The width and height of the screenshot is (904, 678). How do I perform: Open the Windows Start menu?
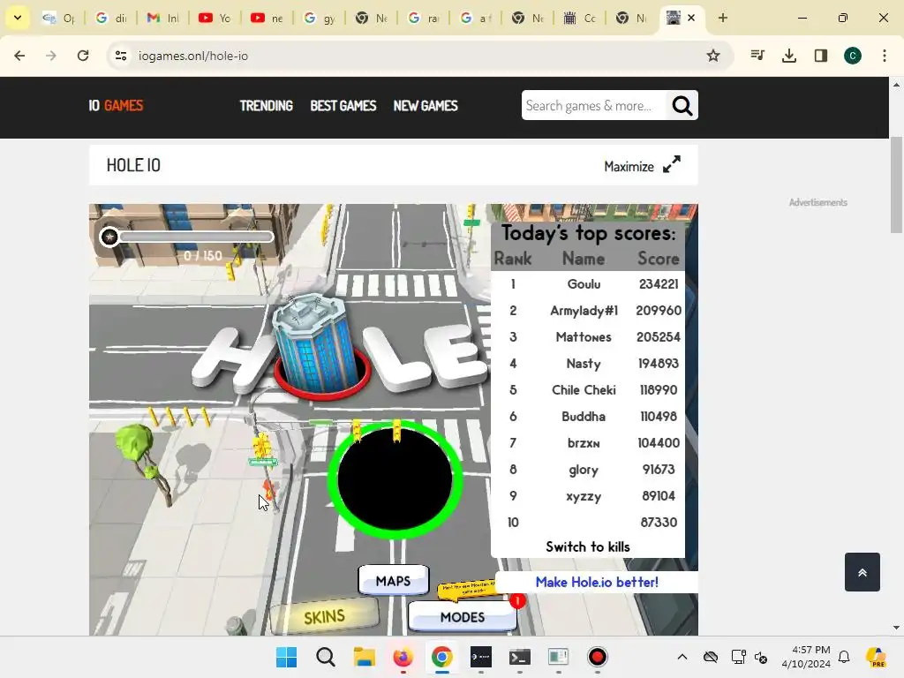[287, 657]
